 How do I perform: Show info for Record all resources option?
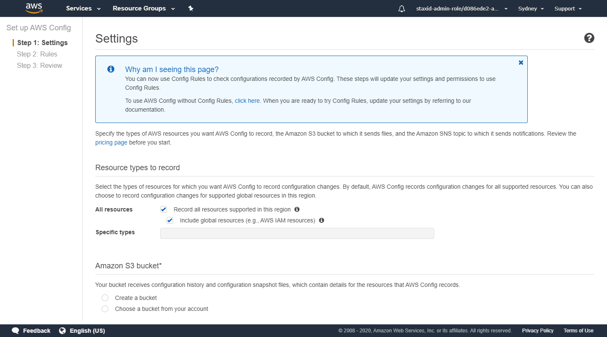(x=297, y=209)
